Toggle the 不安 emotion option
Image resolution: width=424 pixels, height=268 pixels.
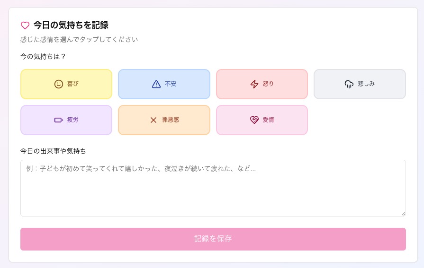tap(171, 84)
